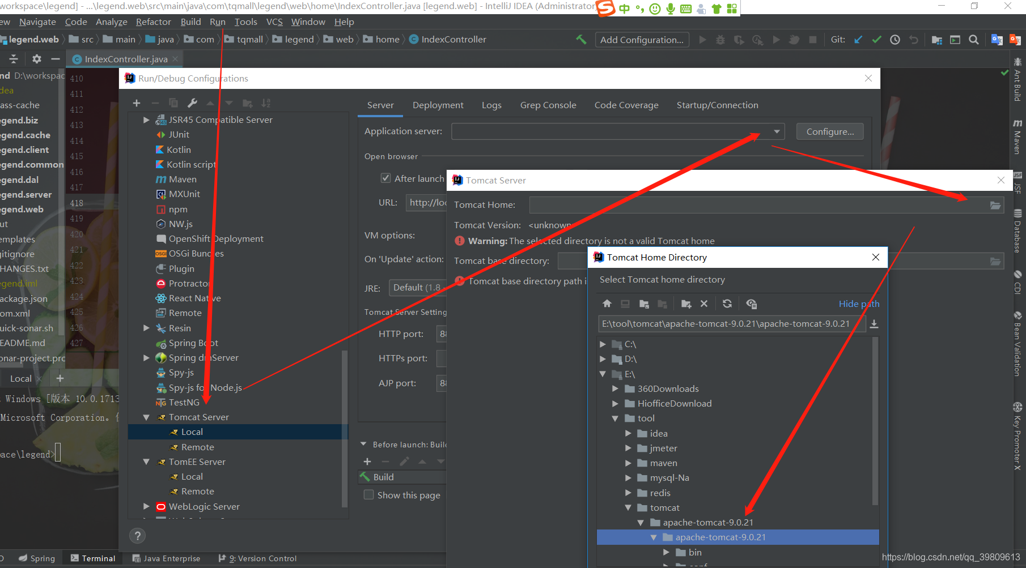Collapse TomEE Server node
The height and width of the screenshot is (568, 1026).
click(x=146, y=462)
